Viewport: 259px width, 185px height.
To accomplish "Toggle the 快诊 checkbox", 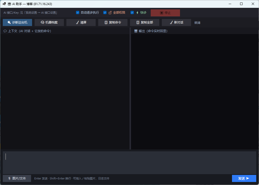I will pyautogui.click(x=132, y=13).
